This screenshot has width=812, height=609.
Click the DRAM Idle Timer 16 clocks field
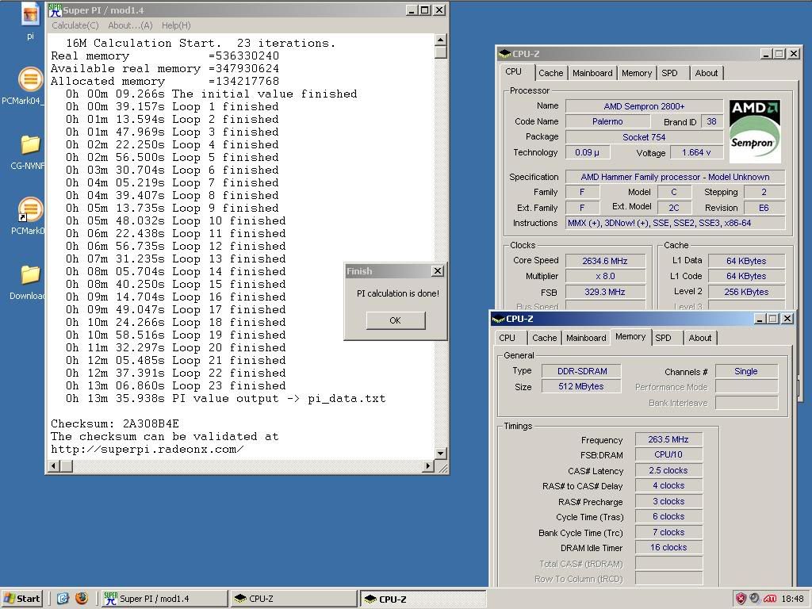668,547
